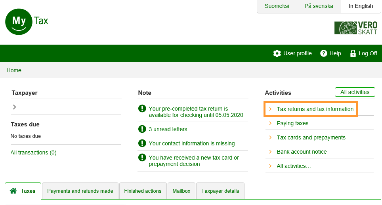The height and width of the screenshot is (205, 382).
Task: Open the Mailbox tab
Action: coord(181,191)
